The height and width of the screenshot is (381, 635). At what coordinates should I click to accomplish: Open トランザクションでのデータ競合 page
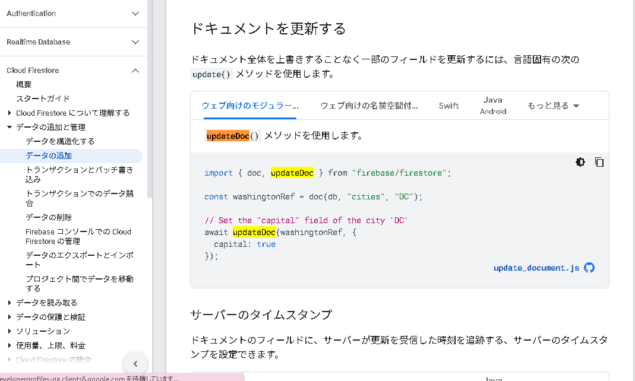click(x=80, y=198)
